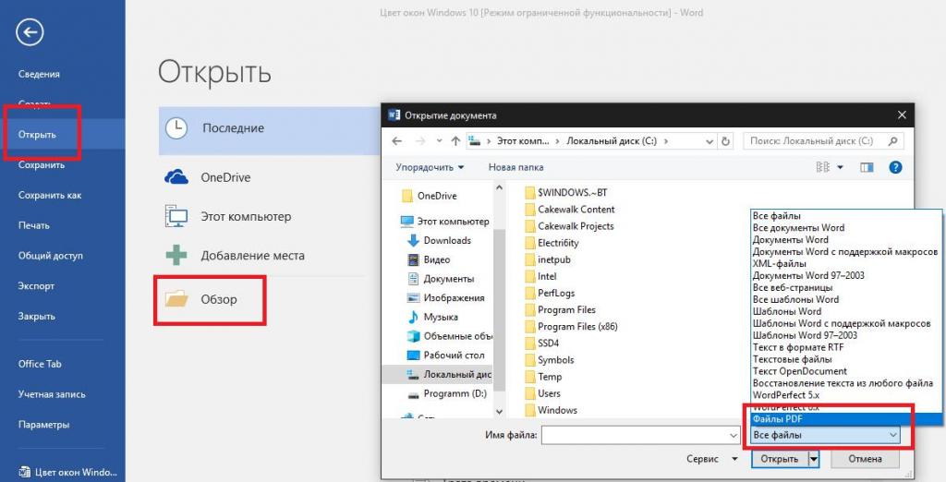Go up one folder level
The height and width of the screenshot is (482, 946).
[x=455, y=141]
